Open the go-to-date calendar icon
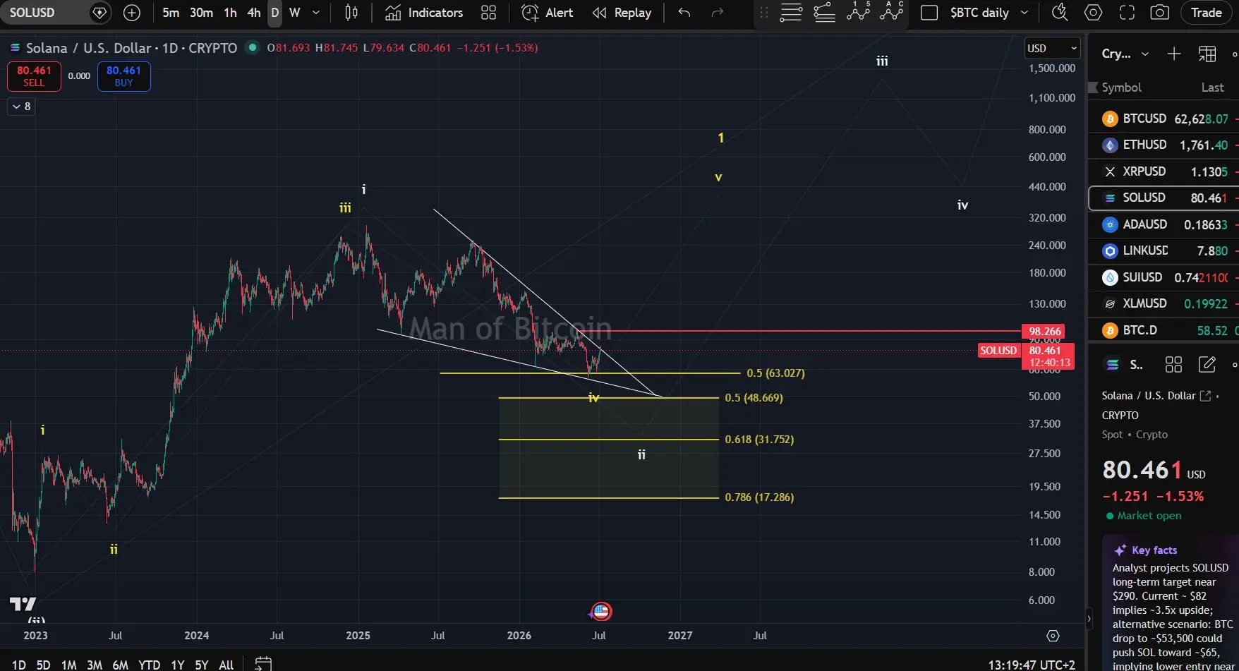 click(263, 664)
